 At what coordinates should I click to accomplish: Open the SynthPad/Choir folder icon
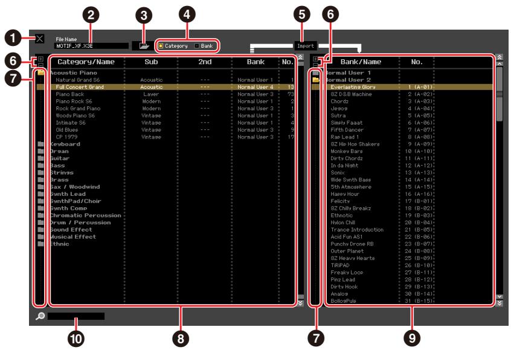pos(40,201)
